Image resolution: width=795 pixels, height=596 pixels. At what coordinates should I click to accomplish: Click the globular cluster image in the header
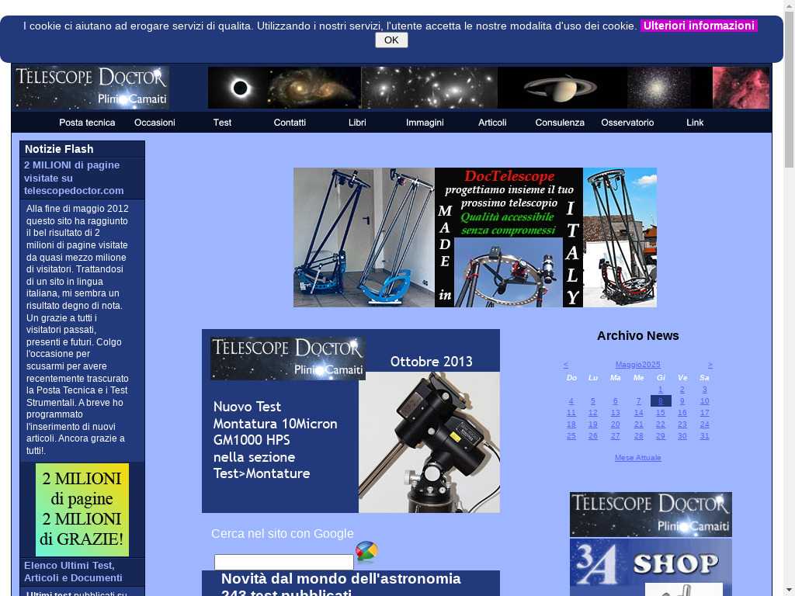(659, 88)
